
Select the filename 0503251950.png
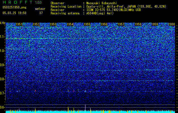pyautogui.click(x=14, y=7)
